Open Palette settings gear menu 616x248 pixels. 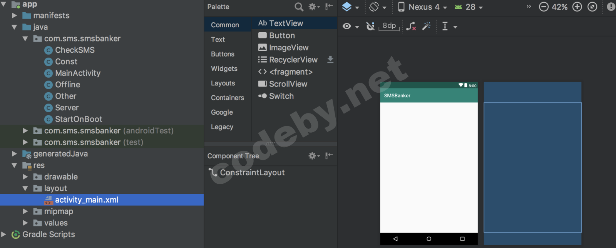coord(314,7)
